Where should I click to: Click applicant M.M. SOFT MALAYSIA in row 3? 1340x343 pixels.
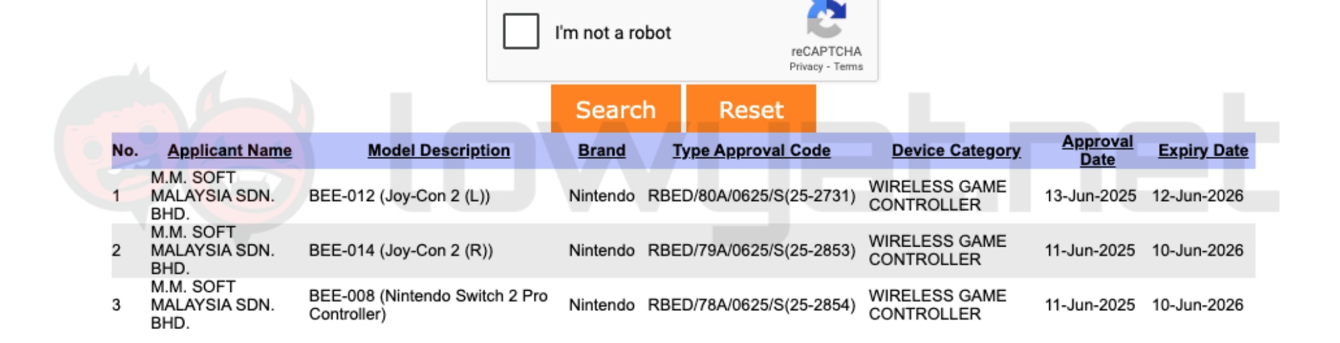click(x=212, y=305)
